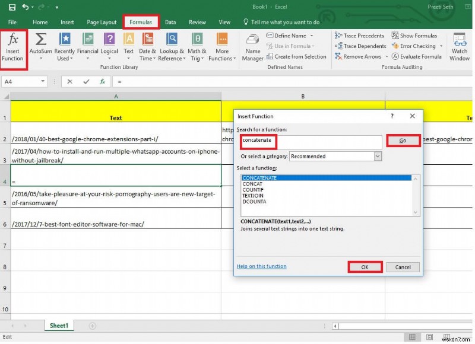
Task: Open the Name Manager
Action: (252, 47)
